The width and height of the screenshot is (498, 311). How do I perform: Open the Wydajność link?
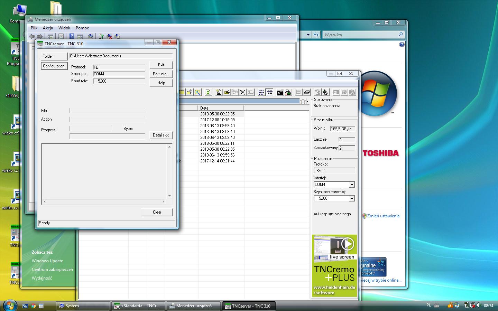coord(42,278)
